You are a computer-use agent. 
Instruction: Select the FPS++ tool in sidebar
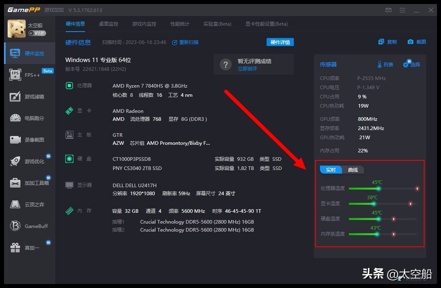pos(30,75)
